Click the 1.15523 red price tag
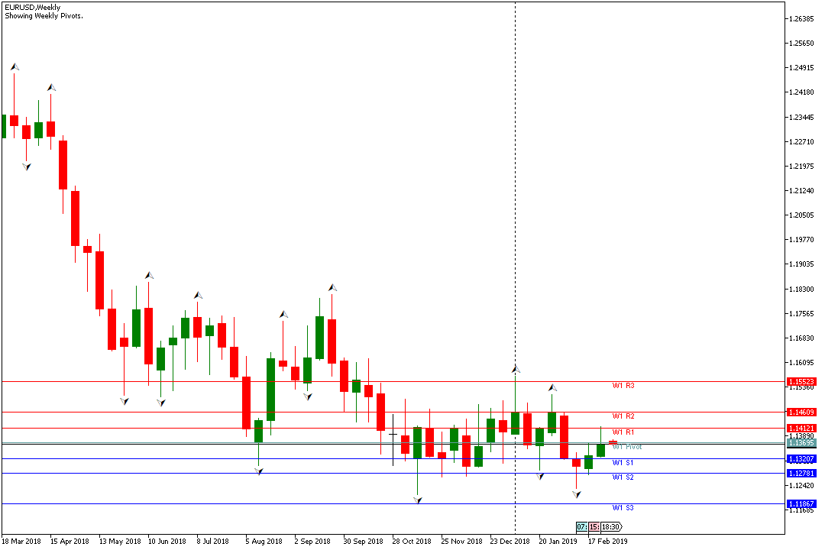 pyautogui.click(x=802, y=381)
